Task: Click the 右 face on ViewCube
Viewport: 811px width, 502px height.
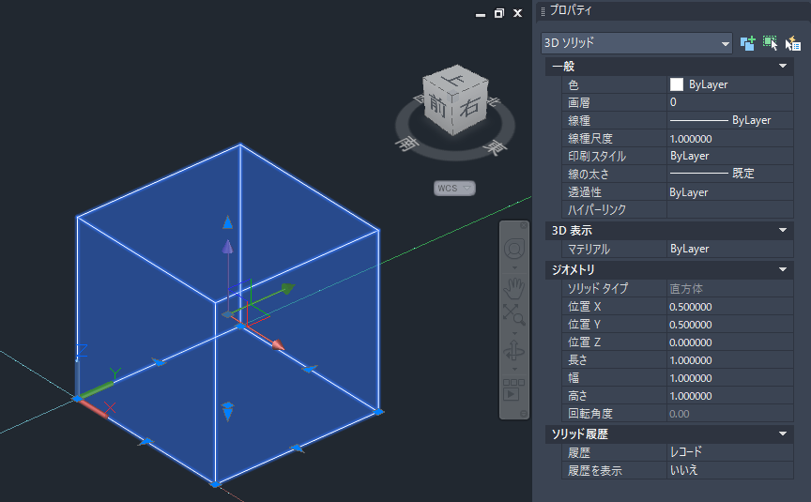Action: pos(469,106)
